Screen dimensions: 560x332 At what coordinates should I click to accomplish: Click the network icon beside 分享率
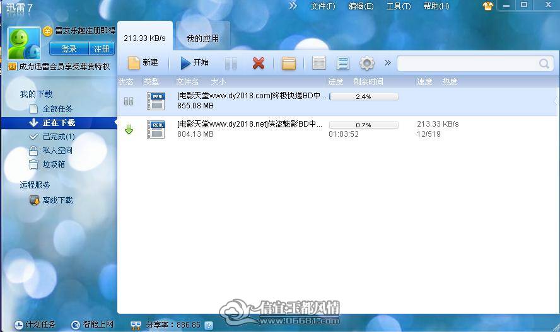point(136,325)
